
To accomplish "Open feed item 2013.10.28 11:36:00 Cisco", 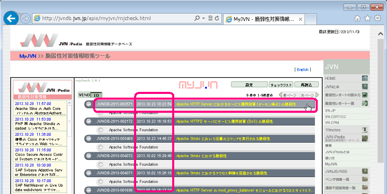I will (x=40, y=139).
